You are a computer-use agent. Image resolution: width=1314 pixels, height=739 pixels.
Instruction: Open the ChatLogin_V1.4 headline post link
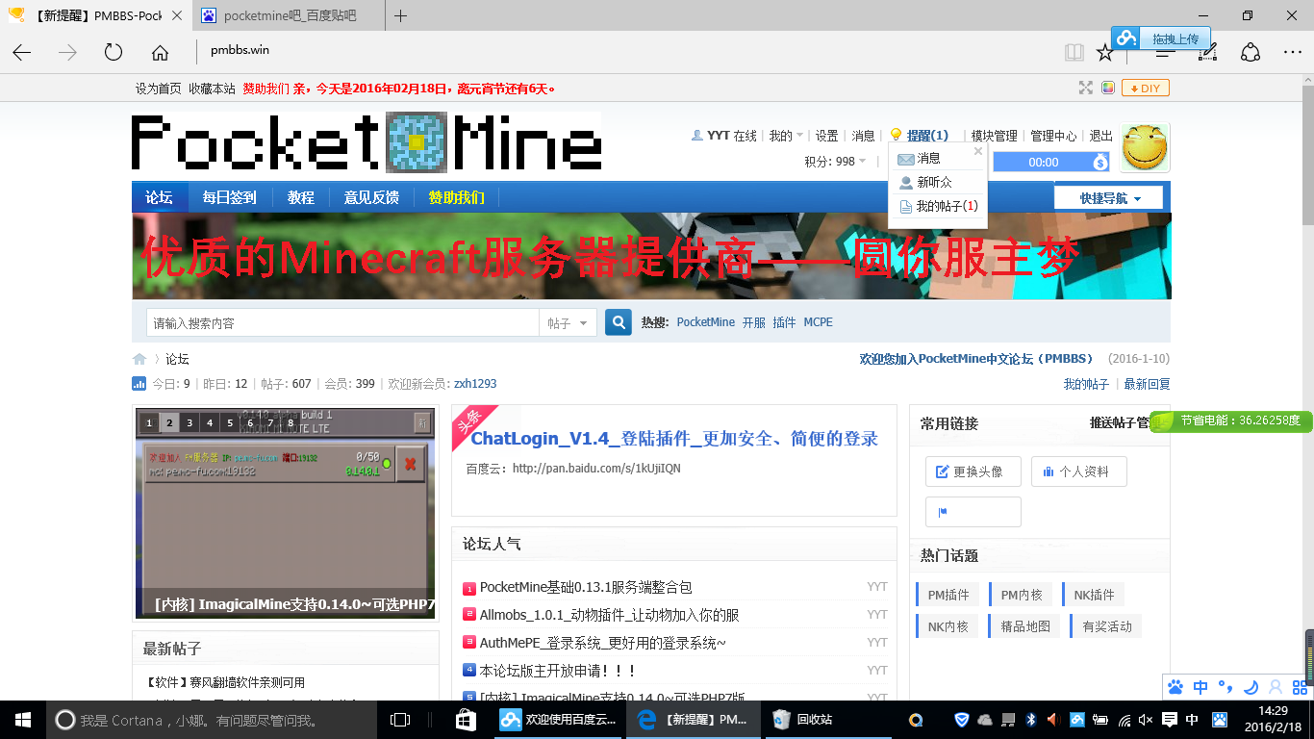(673, 439)
